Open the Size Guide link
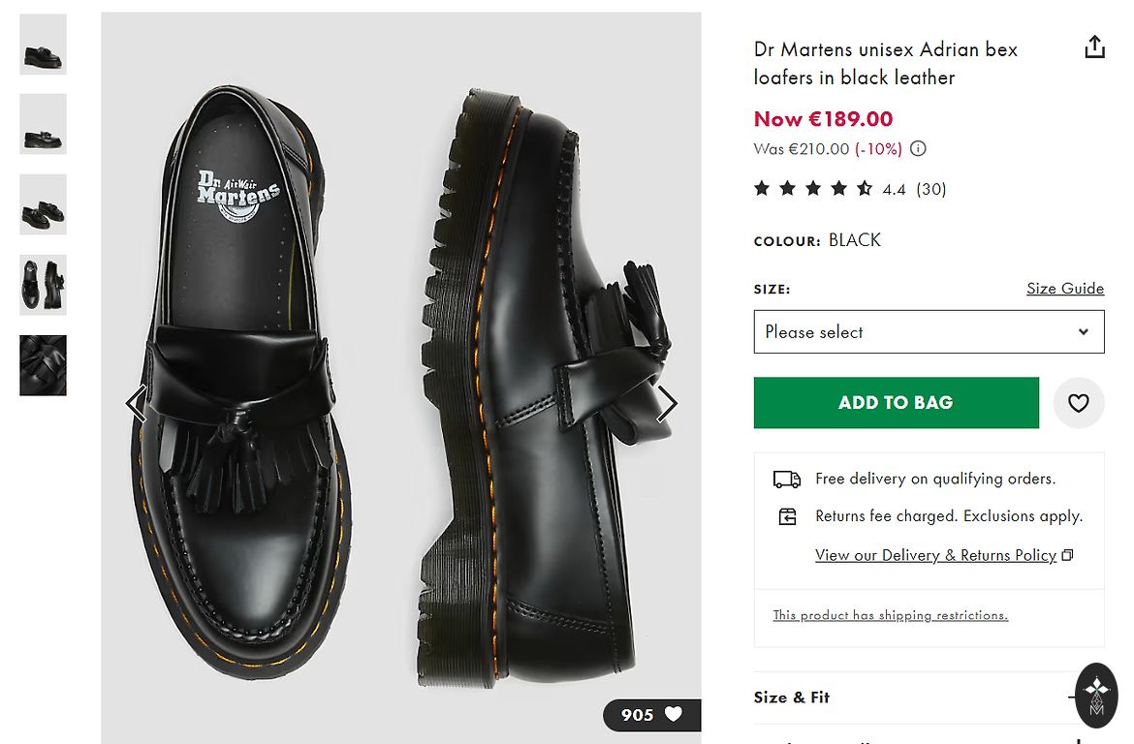 pos(1064,289)
